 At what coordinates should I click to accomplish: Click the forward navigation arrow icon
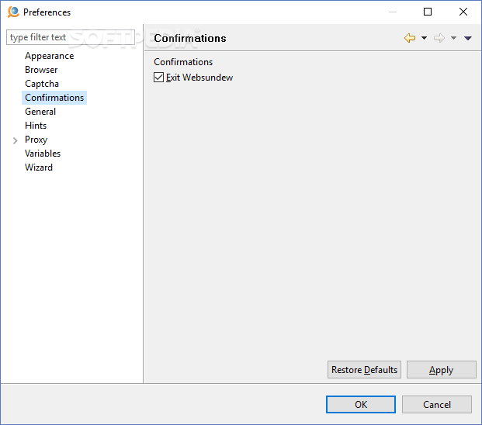[x=439, y=38]
